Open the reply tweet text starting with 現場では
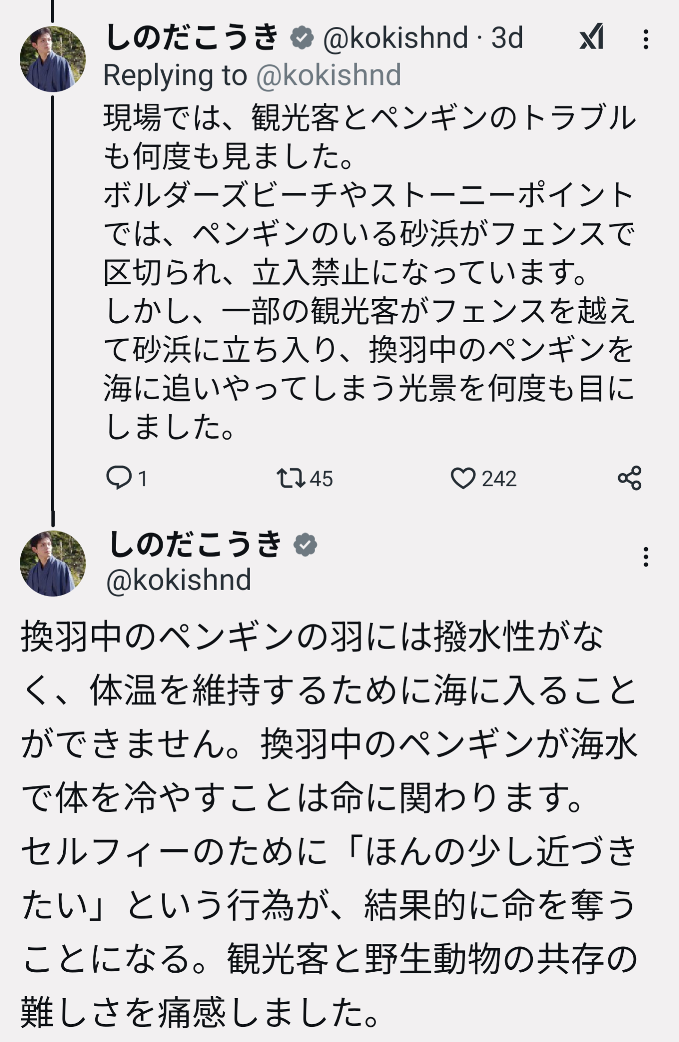The width and height of the screenshot is (679, 1042). 369,272
